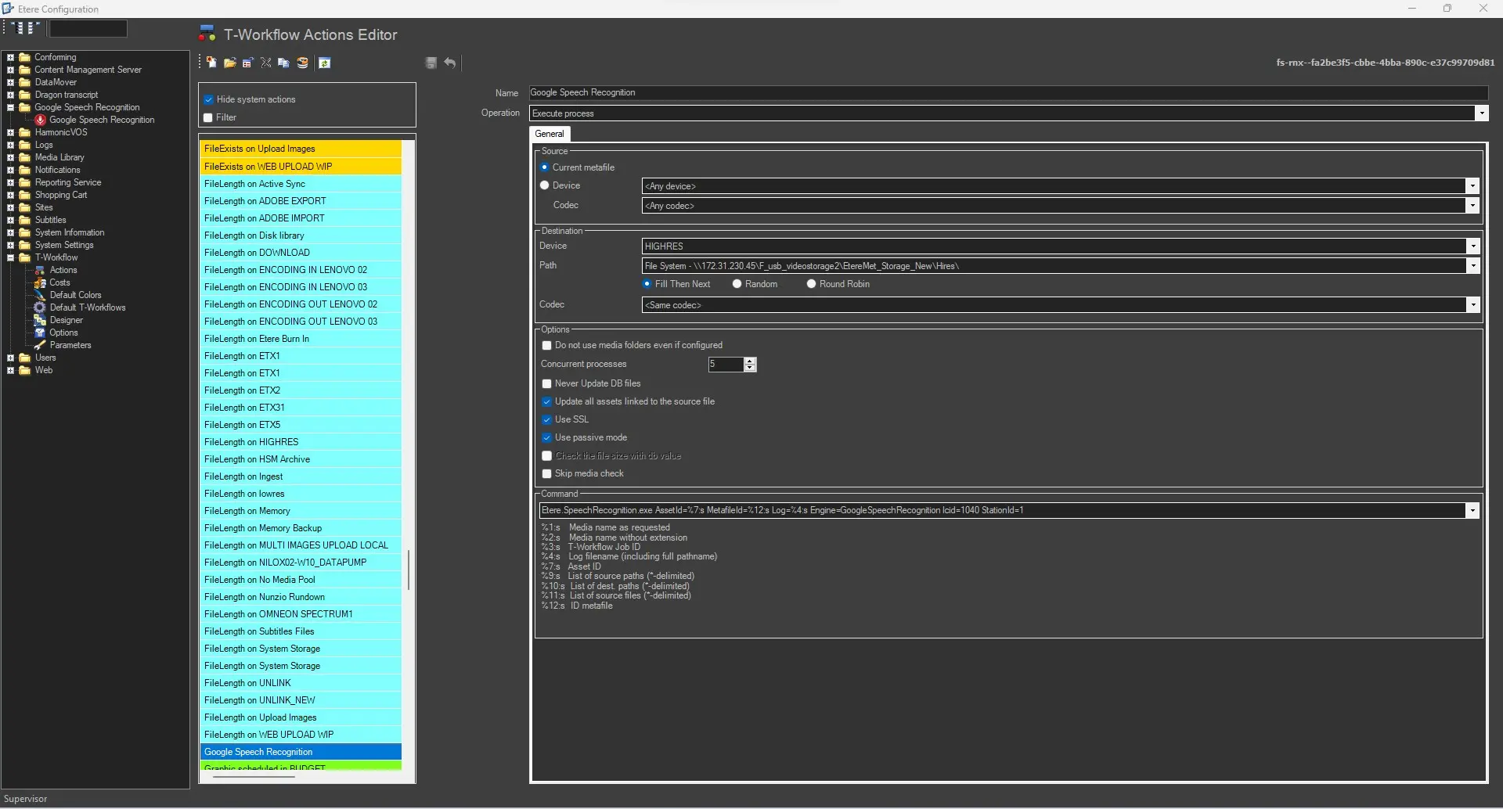Viewport: 1503px width, 809px height.
Task: Click the refresh green arrows toolbar icon
Action: tap(325, 63)
